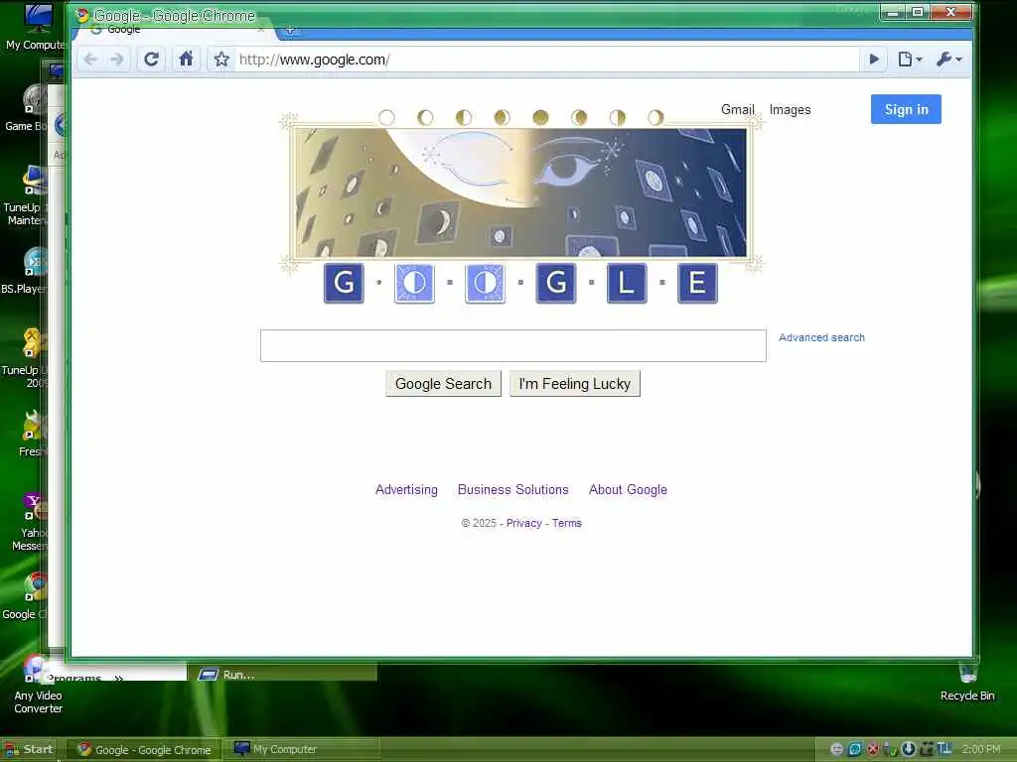Switch to Google Chrome taskbar button
The height and width of the screenshot is (762, 1017).
tap(145, 750)
